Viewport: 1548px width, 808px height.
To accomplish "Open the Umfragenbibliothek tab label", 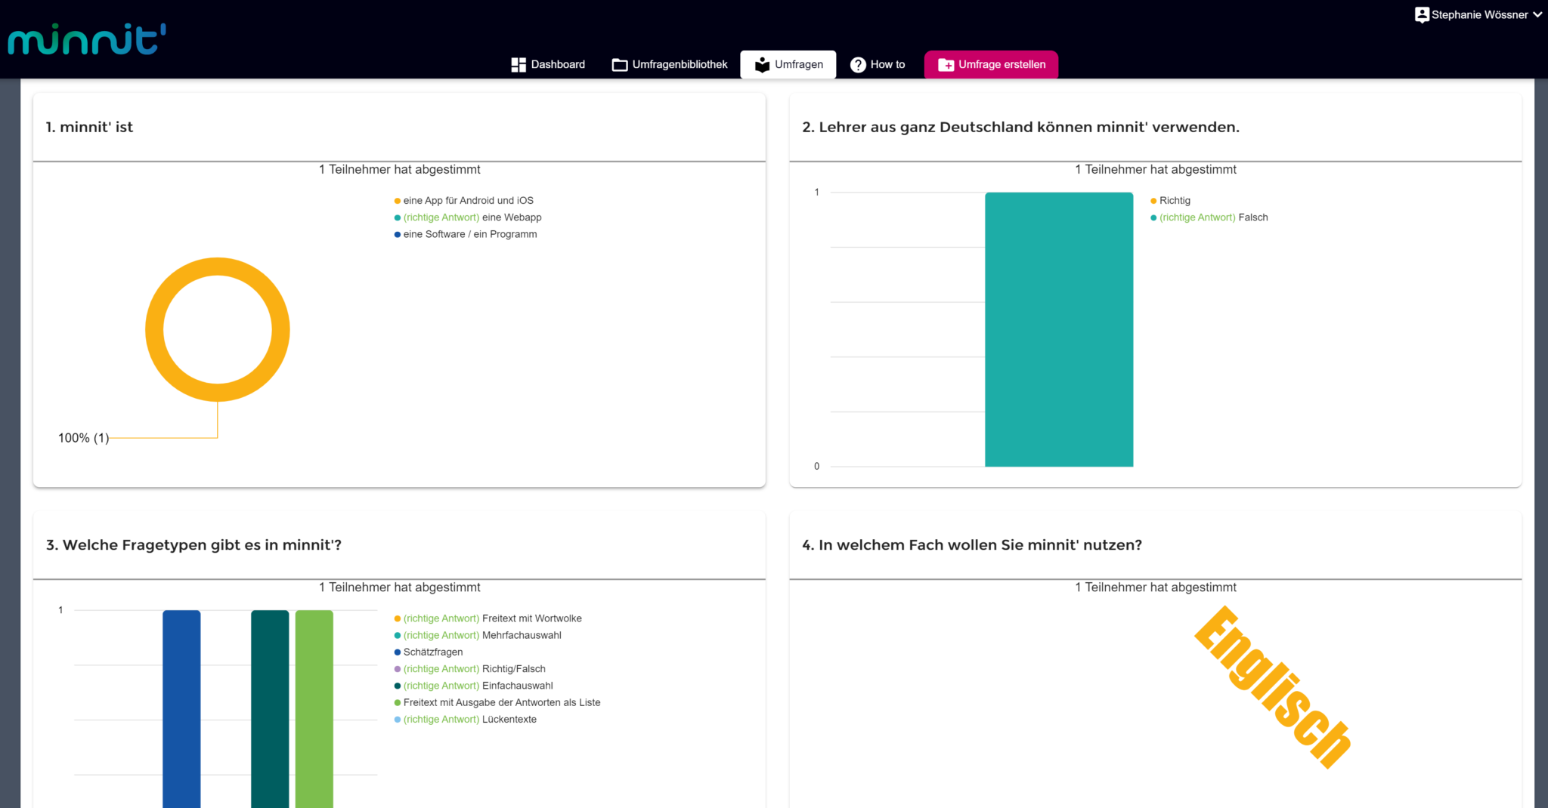I will point(680,65).
